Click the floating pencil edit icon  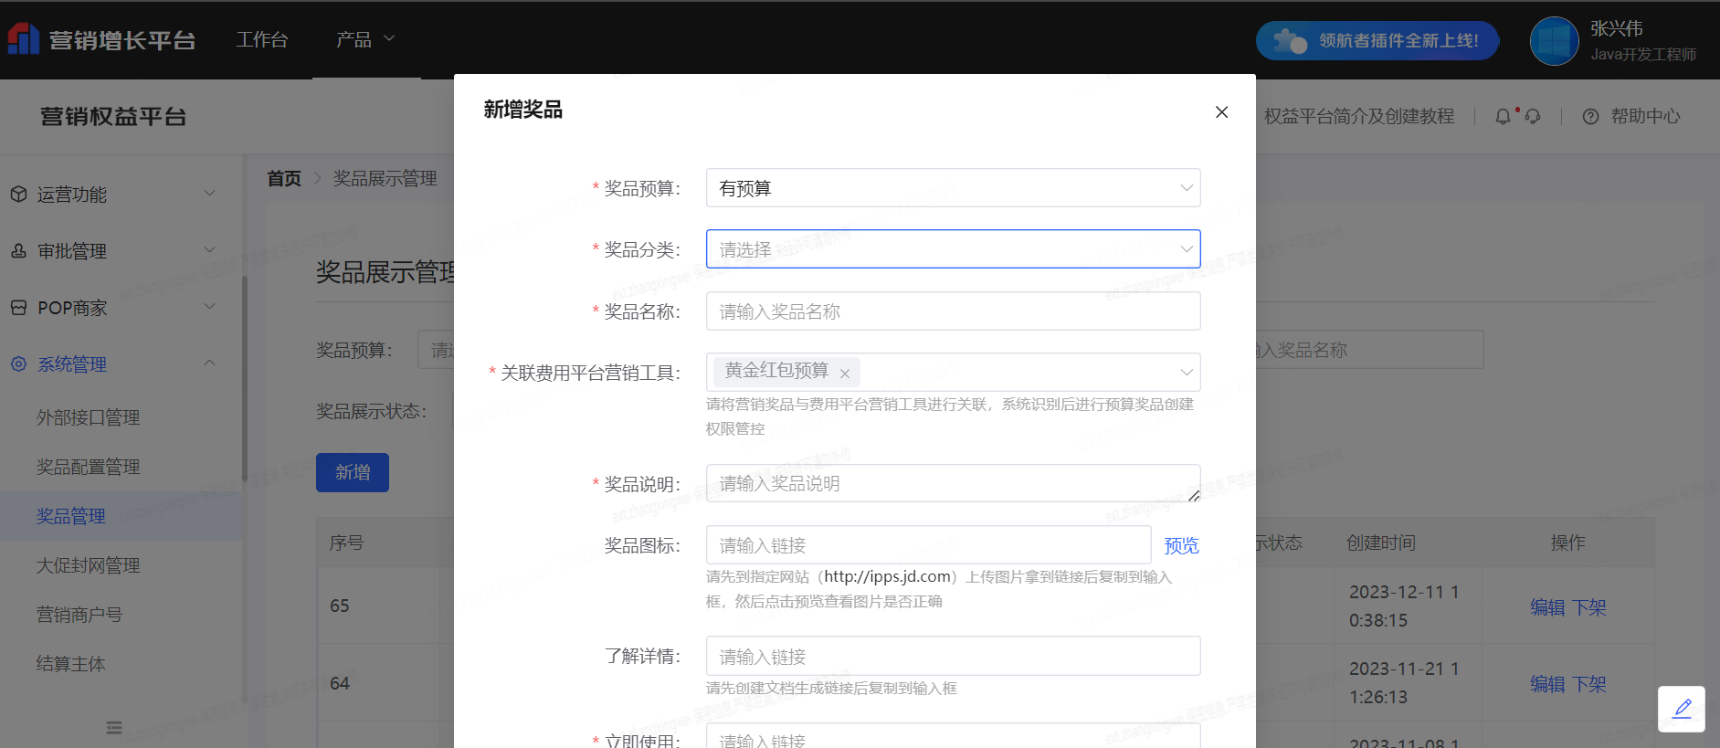point(1682,709)
